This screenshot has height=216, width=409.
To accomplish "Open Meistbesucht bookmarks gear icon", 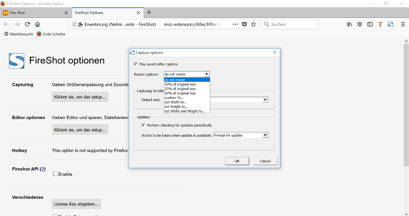I will pyautogui.click(x=6, y=34).
